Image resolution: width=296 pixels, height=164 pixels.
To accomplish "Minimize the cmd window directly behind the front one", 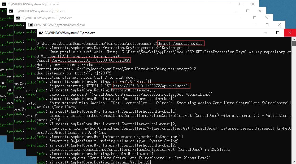I will point(254,25).
